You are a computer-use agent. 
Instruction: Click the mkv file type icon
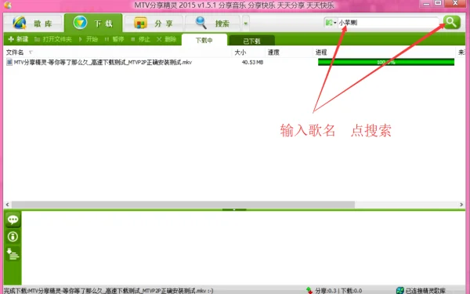(x=9, y=62)
